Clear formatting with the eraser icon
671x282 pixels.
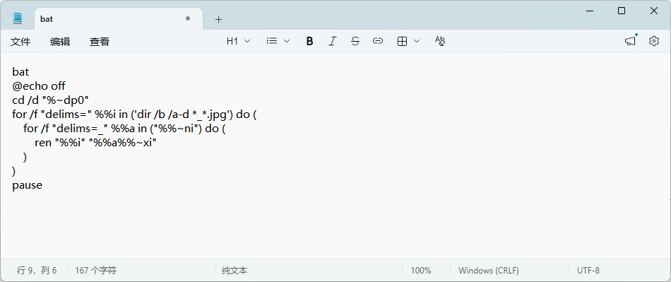click(440, 41)
